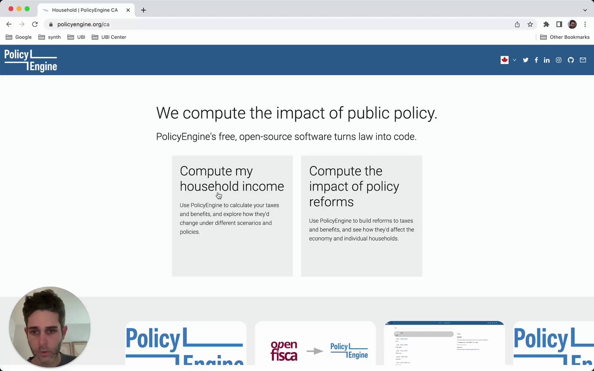
Task: Open Compute the impact of policy reforms card
Action: point(362,216)
